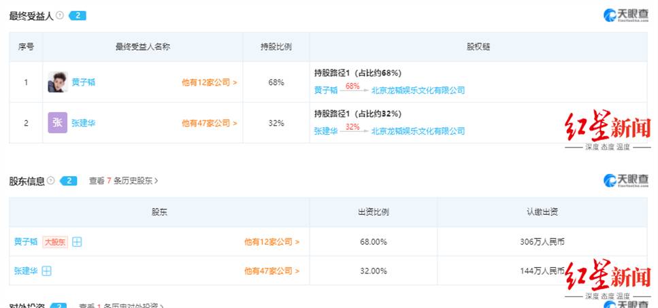Expand the plus icon beside shareholder 黄子韬

point(77,242)
